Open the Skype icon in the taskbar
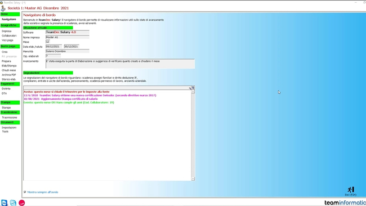This screenshot has height=206, width=366. point(13,203)
